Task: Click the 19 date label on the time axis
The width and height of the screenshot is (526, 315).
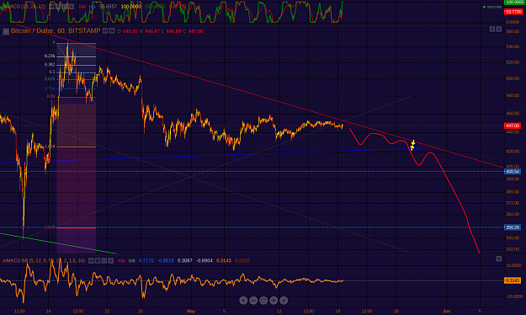Action: coord(337,312)
